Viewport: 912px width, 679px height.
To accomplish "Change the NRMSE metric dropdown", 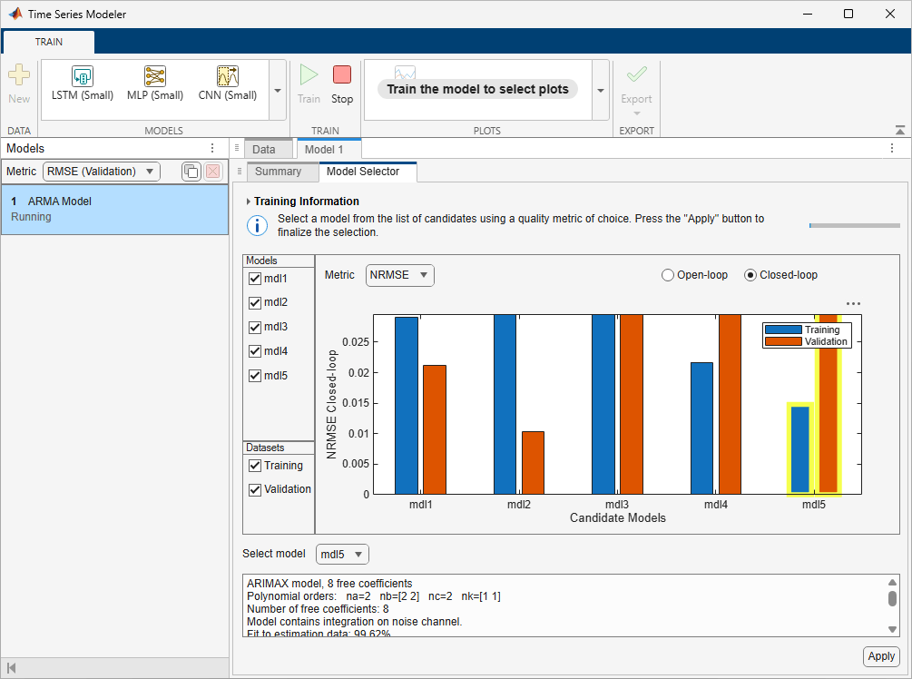I will pyautogui.click(x=399, y=274).
